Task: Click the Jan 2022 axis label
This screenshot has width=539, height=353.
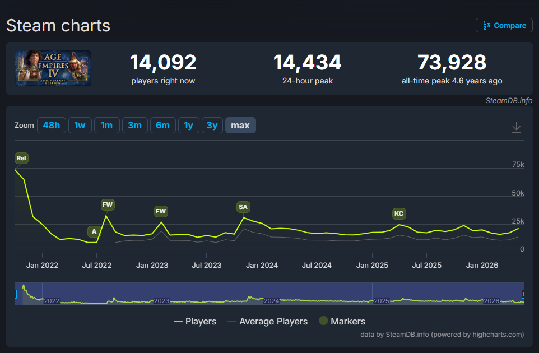Action: tap(42, 266)
